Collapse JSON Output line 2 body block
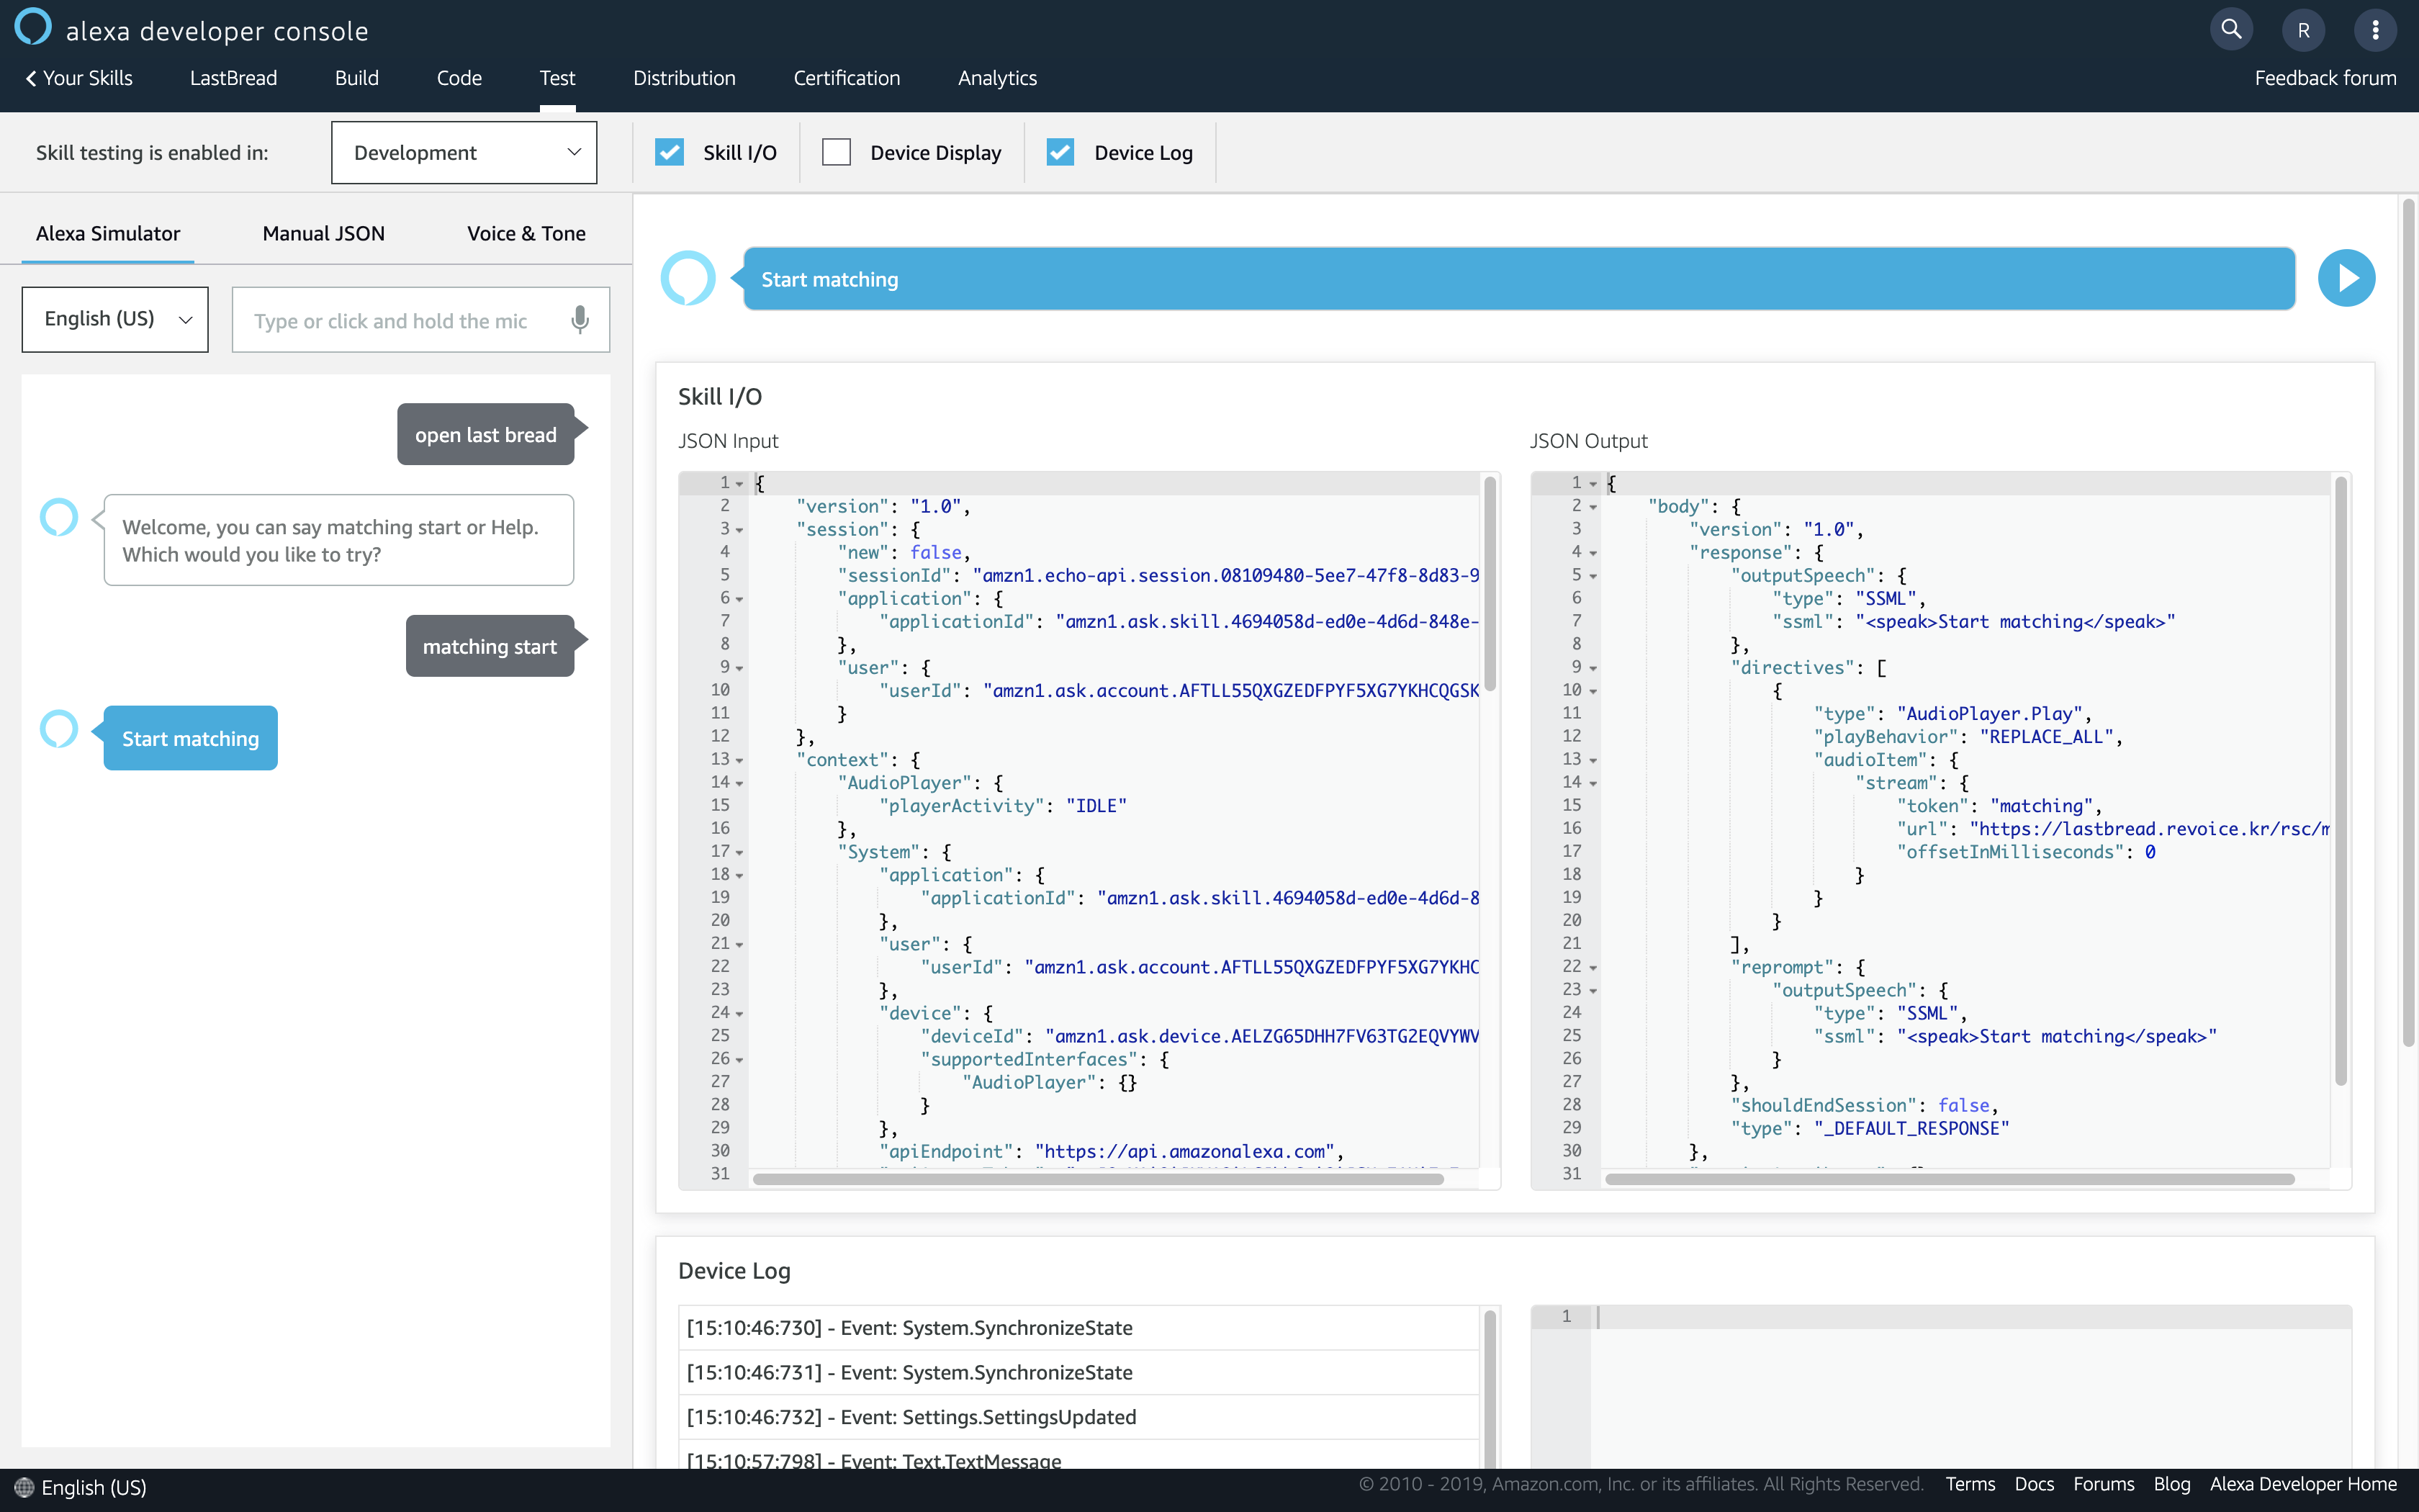Screen dimensions: 2419x1512 [1593, 507]
